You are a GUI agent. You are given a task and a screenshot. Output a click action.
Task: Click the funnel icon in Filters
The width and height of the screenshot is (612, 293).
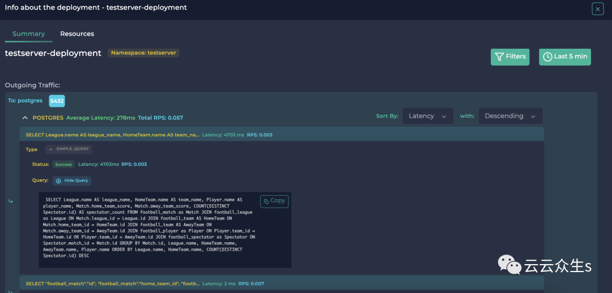(x=499, y=57)
